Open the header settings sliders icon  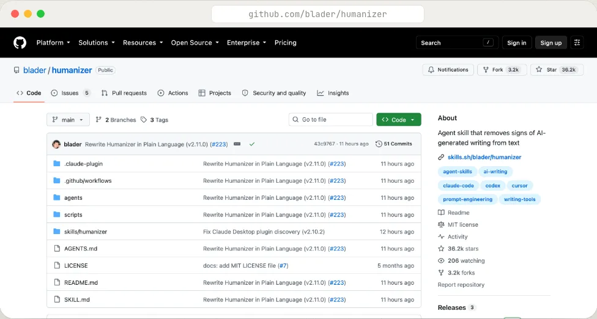coord(577,43)
